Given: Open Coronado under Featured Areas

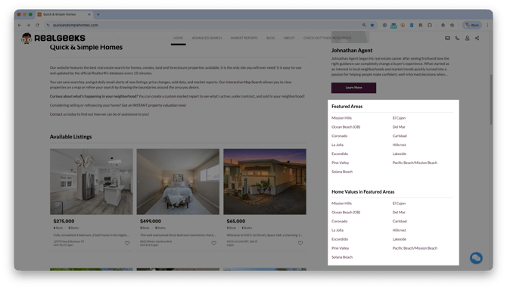Looking at the screenshot, I should 339,136.
